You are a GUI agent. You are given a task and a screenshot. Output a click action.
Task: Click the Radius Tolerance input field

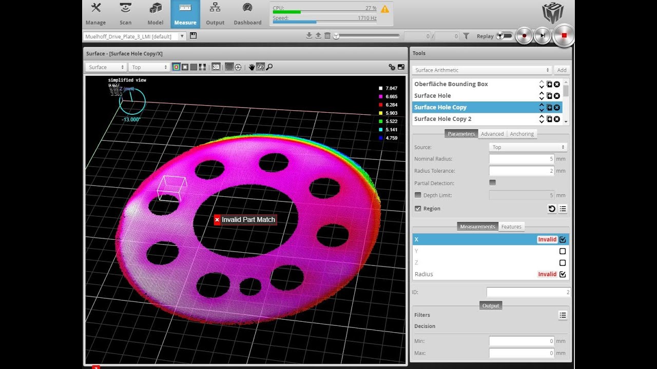click(x=522, y=171)
